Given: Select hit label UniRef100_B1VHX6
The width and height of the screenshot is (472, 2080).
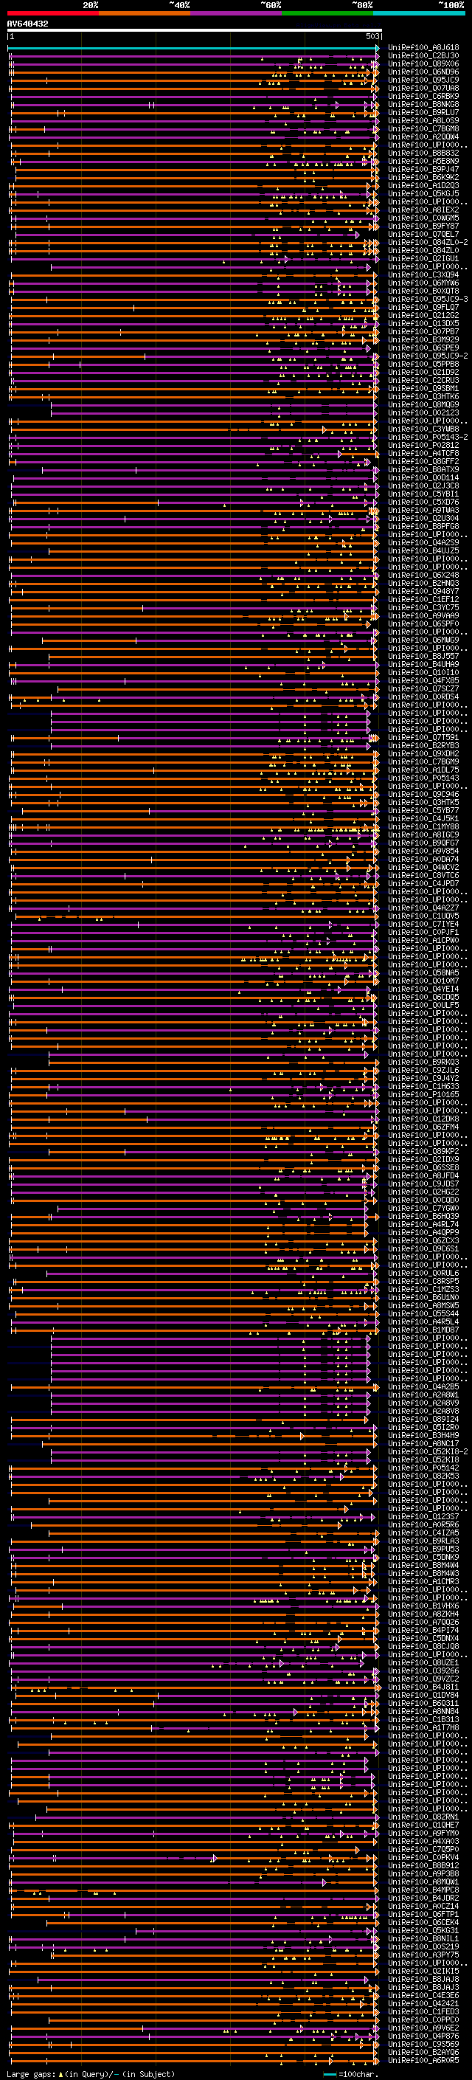Looking at the screenshot, I should click(x=423, y=1606).
